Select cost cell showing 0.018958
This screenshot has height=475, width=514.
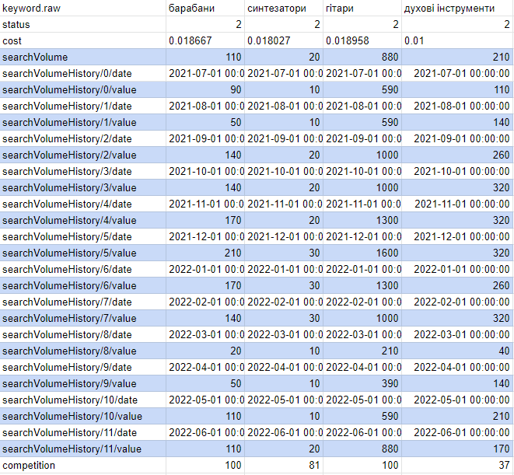click(x=362, y=40)
